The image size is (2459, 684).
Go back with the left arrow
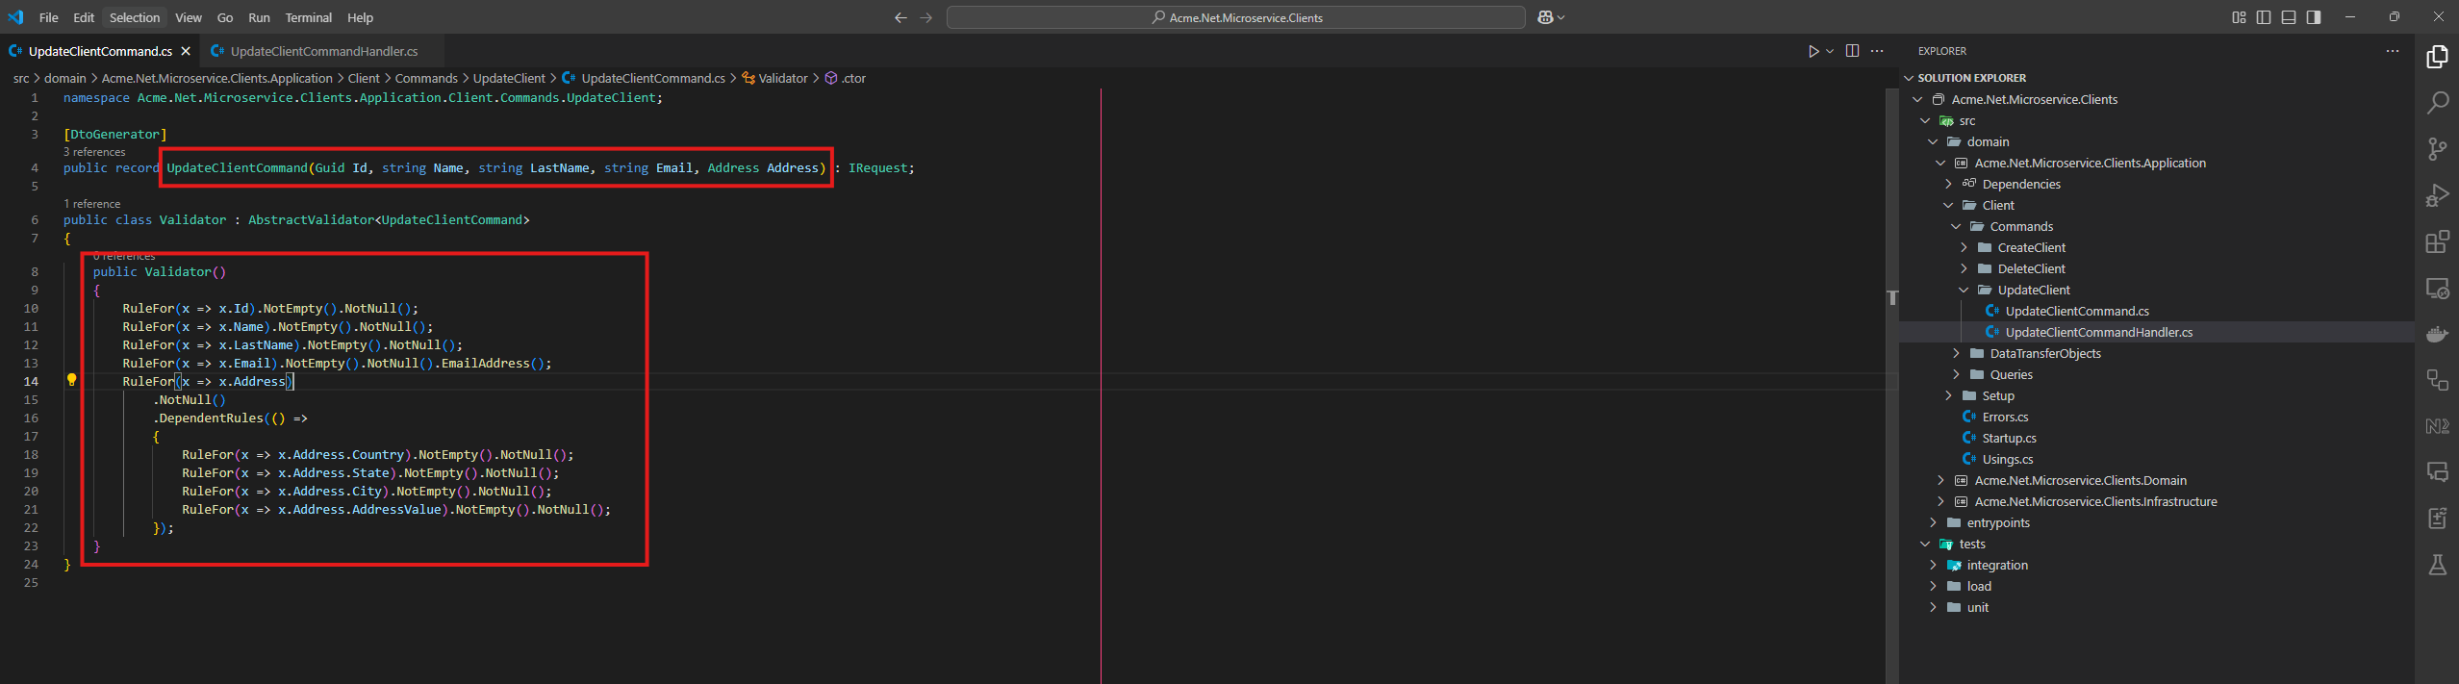(x=900, y=17)
